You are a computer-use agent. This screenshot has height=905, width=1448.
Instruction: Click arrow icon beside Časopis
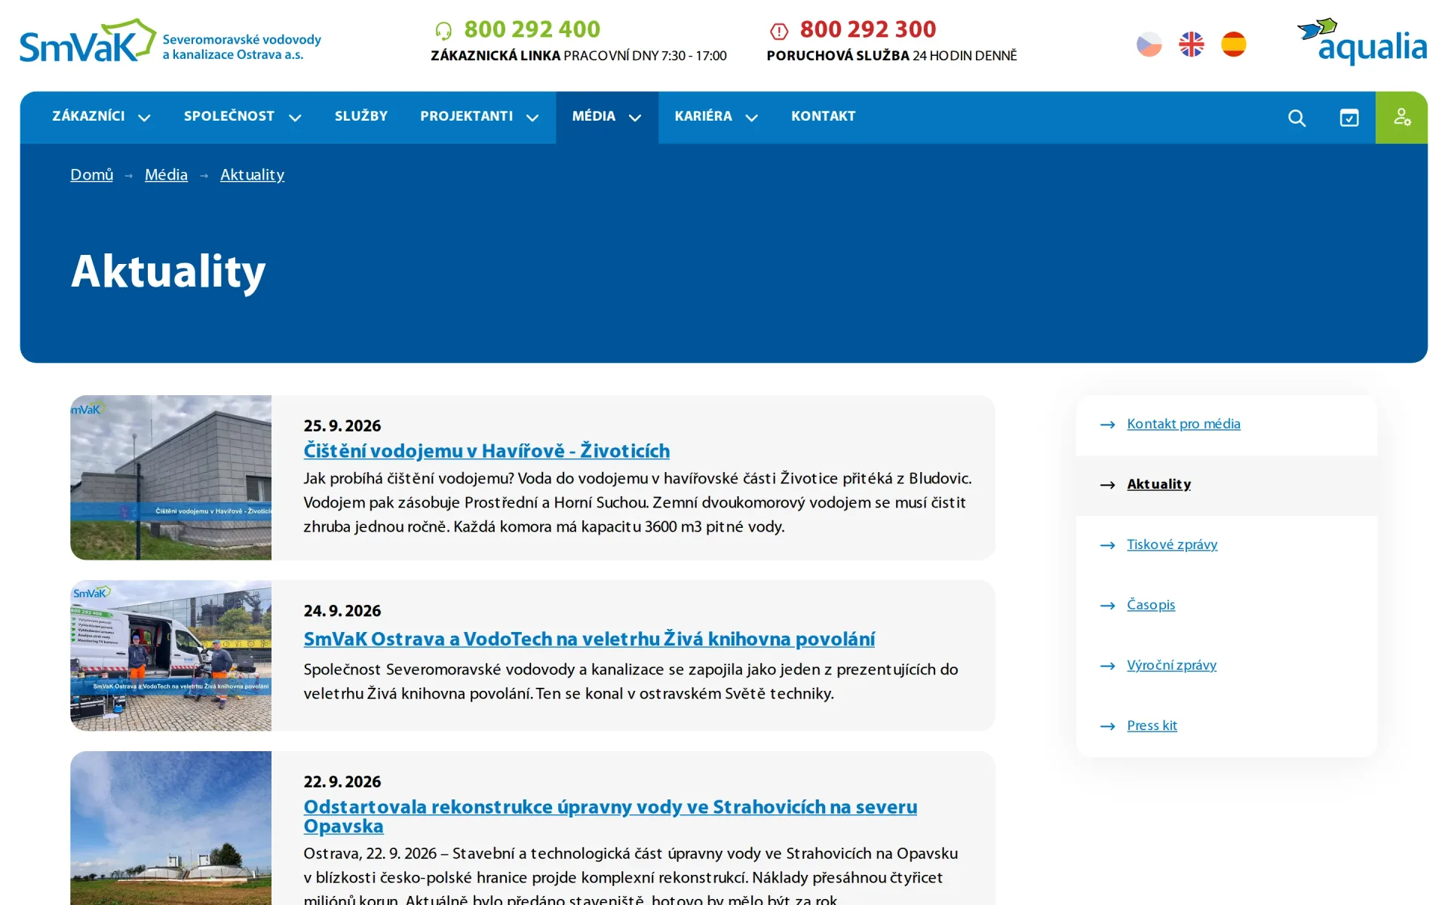(1107, 606)
